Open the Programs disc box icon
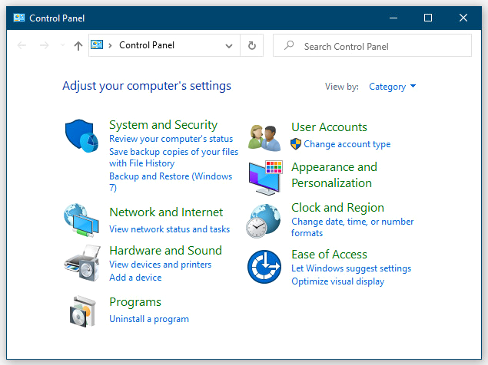Viewport: 488px width, 365px height. point(82,311)
